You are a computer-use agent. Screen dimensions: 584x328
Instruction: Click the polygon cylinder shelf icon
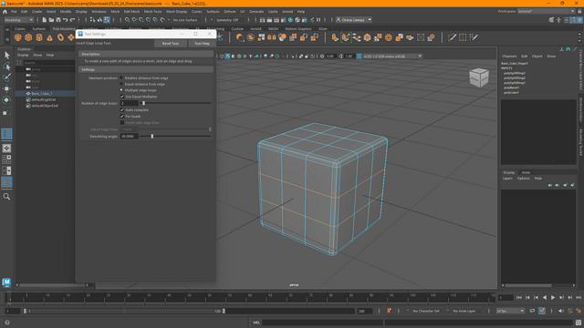point(39,37)
